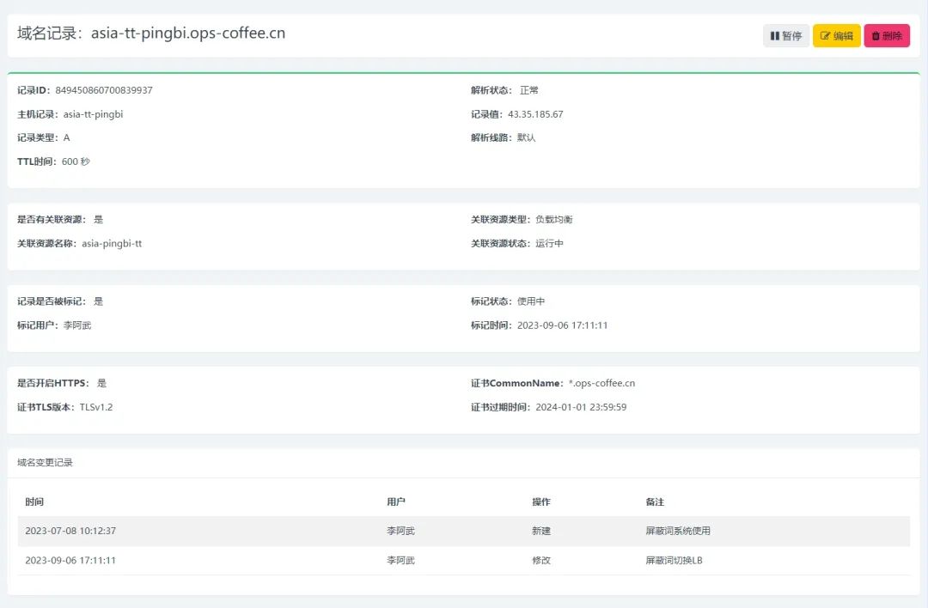The height and width of the screenshot is (608, 928).
Task: Click the associated resource name asia-pingbi-tt
Action: tap(112, 243)
